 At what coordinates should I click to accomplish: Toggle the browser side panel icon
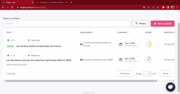click(x=168, y=7)
